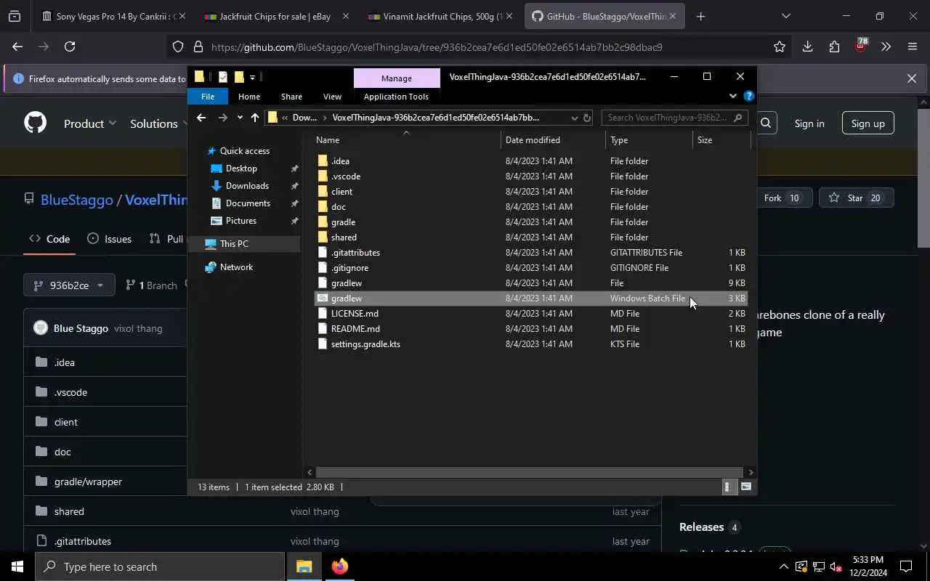Open the Windows Start menu

[17, 566]
